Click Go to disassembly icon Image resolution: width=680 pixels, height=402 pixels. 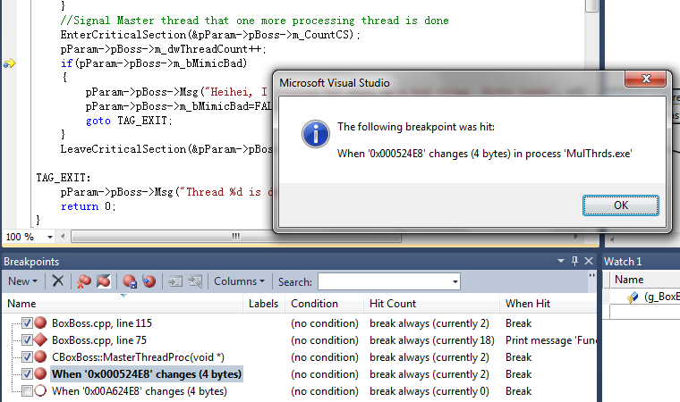(x=195, y=281)
